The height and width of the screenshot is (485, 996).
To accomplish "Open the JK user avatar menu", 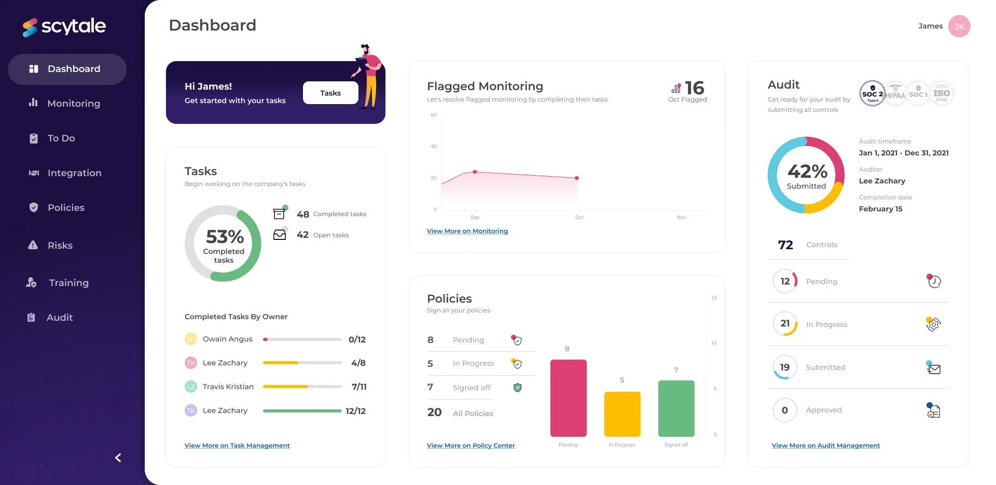I will [959, 26].
